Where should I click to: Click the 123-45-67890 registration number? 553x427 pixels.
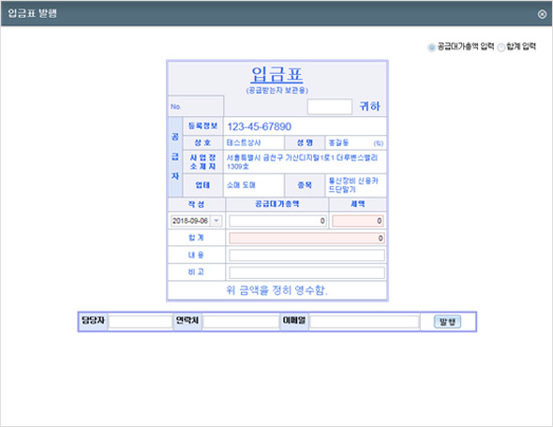260,126
